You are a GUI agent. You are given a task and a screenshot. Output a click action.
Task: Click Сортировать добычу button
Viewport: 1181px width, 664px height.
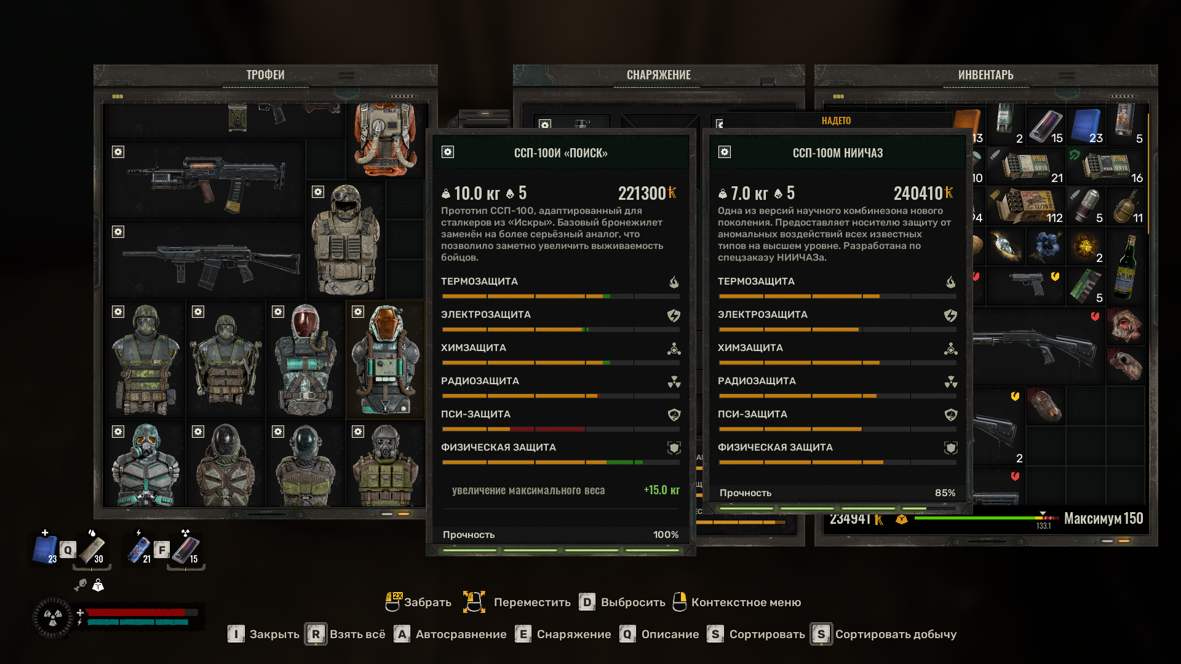click(884, 634)
